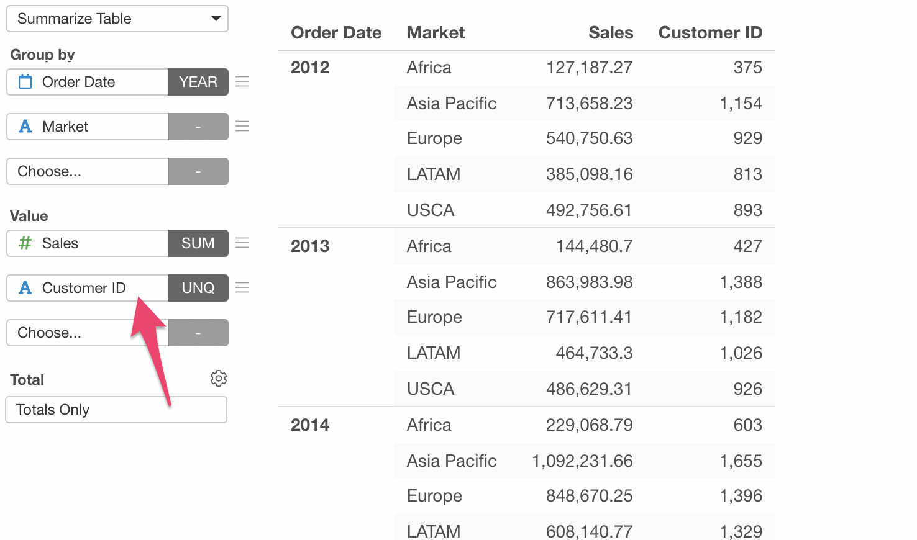
Task: Open the Totals Only selector
Action: [x=116, y=410]
